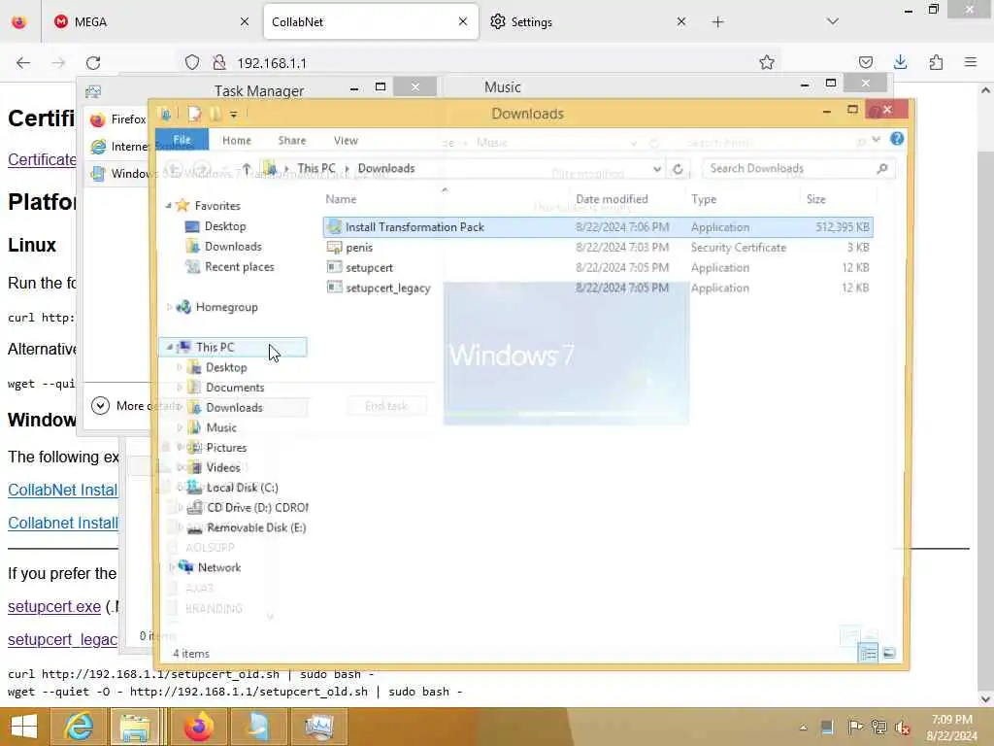Image resolution: width=994 pixels, height=746 pixels.
Task: Open the File ribbon tab
Action: (182, 140)
